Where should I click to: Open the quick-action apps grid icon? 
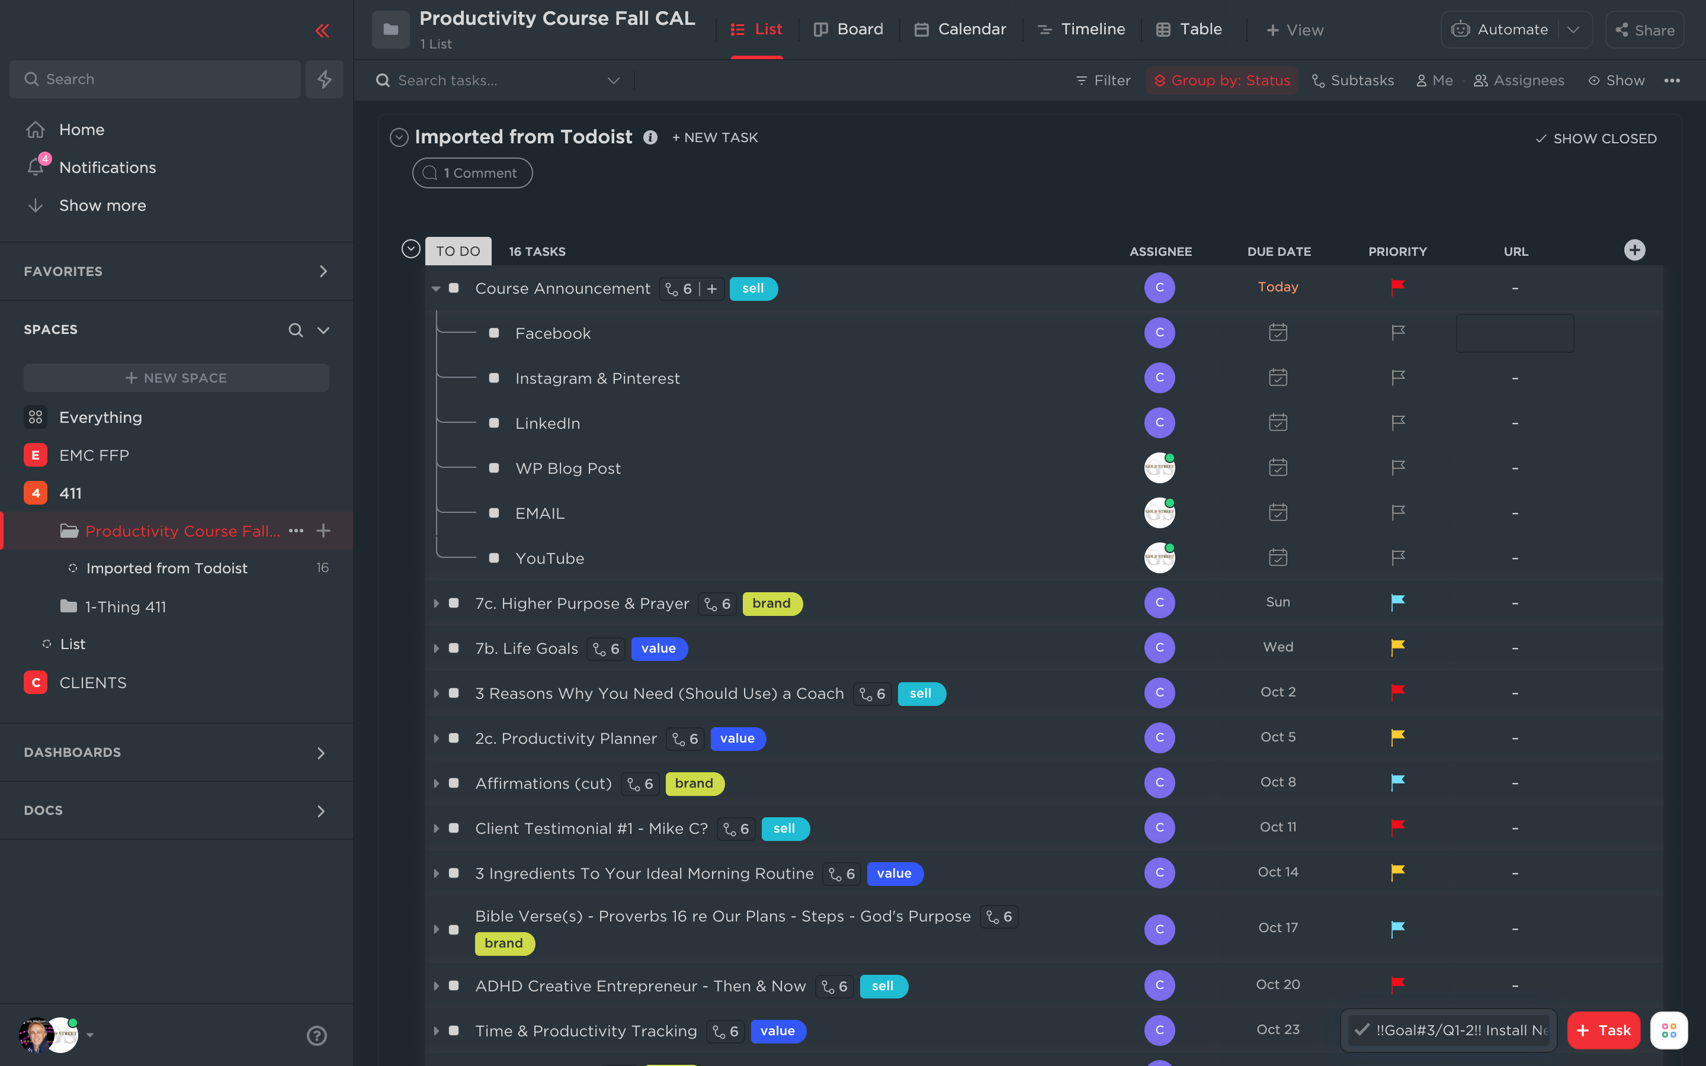1669,1030
